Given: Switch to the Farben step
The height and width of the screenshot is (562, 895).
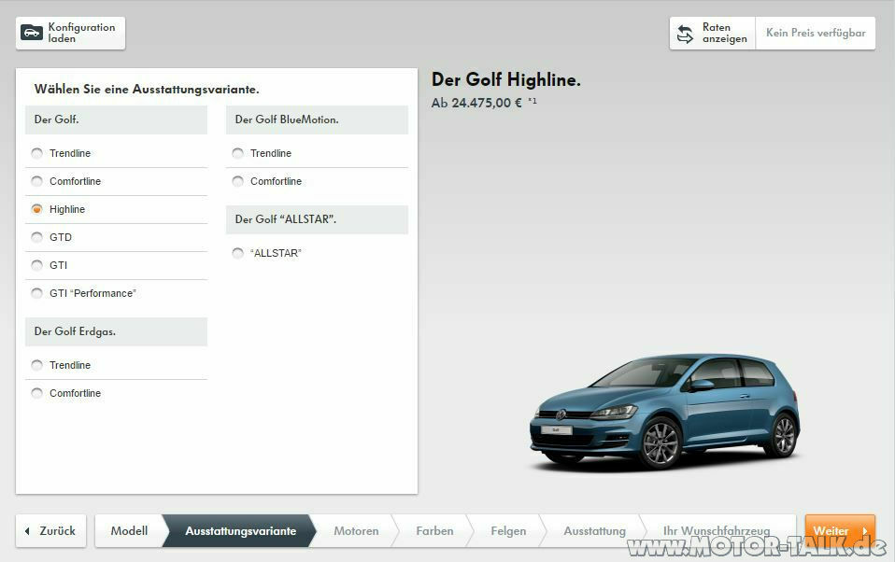Looking at the screenshot, I should [433, 530].
